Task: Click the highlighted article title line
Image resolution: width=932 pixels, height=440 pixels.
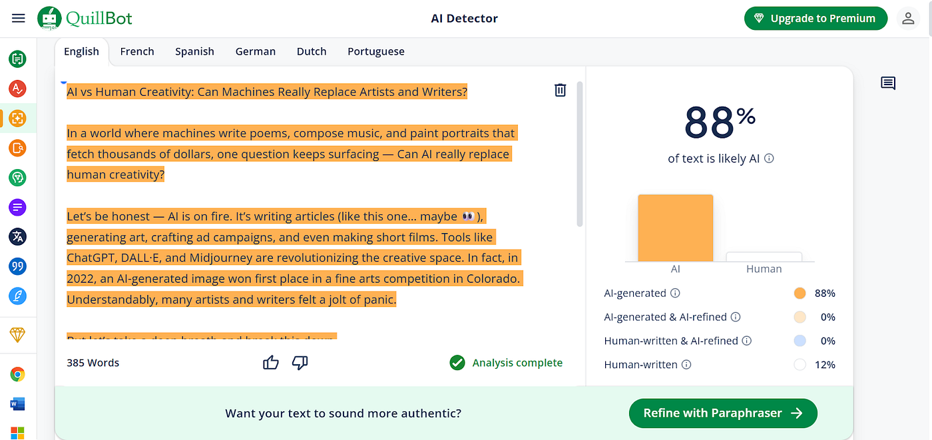Action: point(267,92)
